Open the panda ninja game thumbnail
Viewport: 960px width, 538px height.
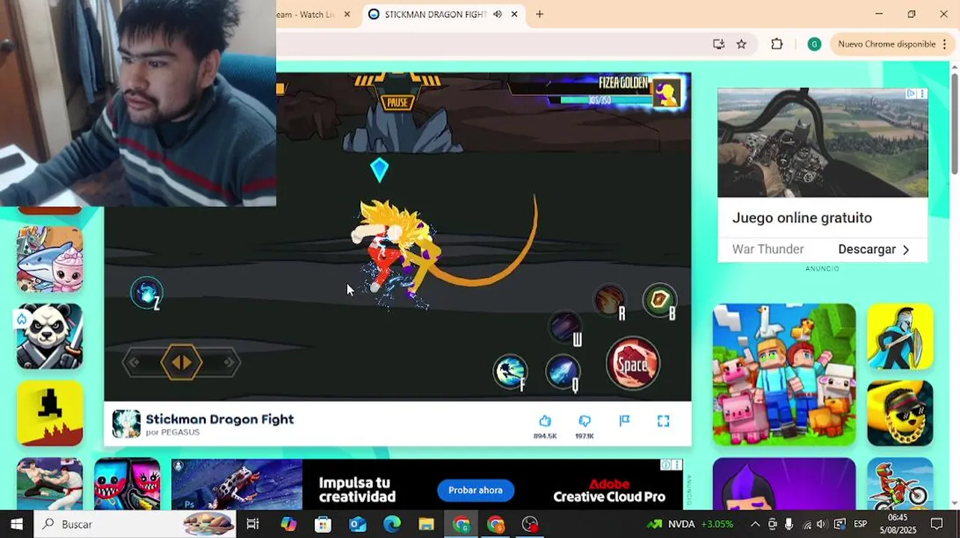point(50,336)
